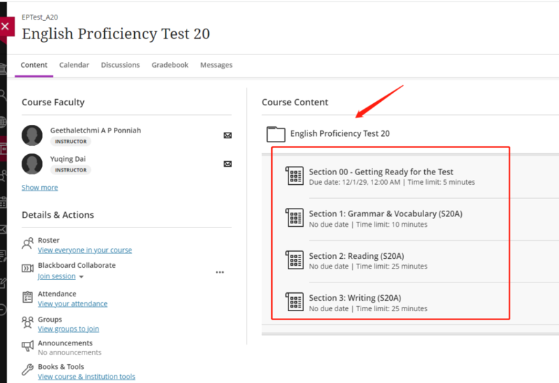This screenshot has width=559, height=383.
Task: Open View your attendance link
Action: point(73,303)
